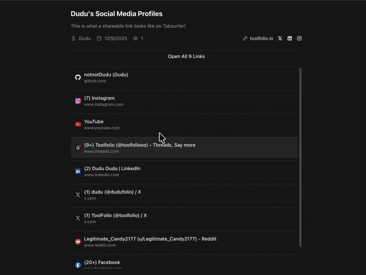Image resolution: width=366 pixels, height=275 pixels.
Task: Click the www.reddit.com domain text
Action: [x=100, y=245]
